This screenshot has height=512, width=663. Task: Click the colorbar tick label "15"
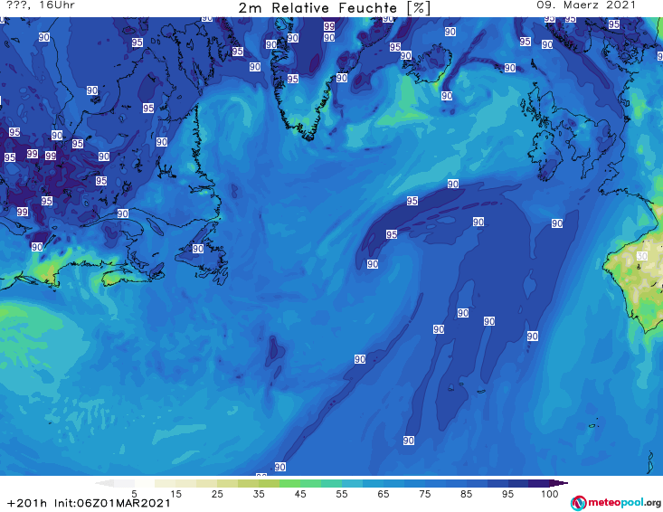[175, 494]
